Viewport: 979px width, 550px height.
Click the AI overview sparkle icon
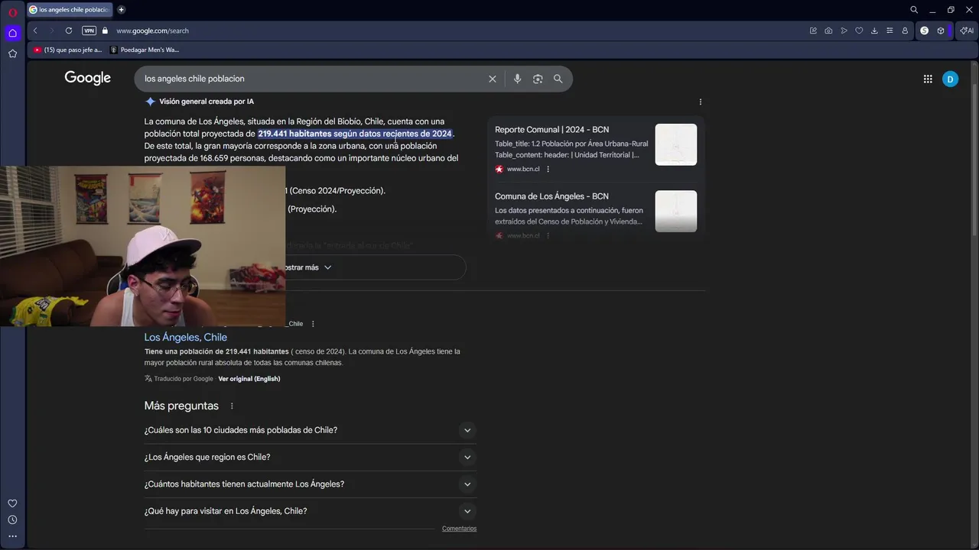(150, 102)
